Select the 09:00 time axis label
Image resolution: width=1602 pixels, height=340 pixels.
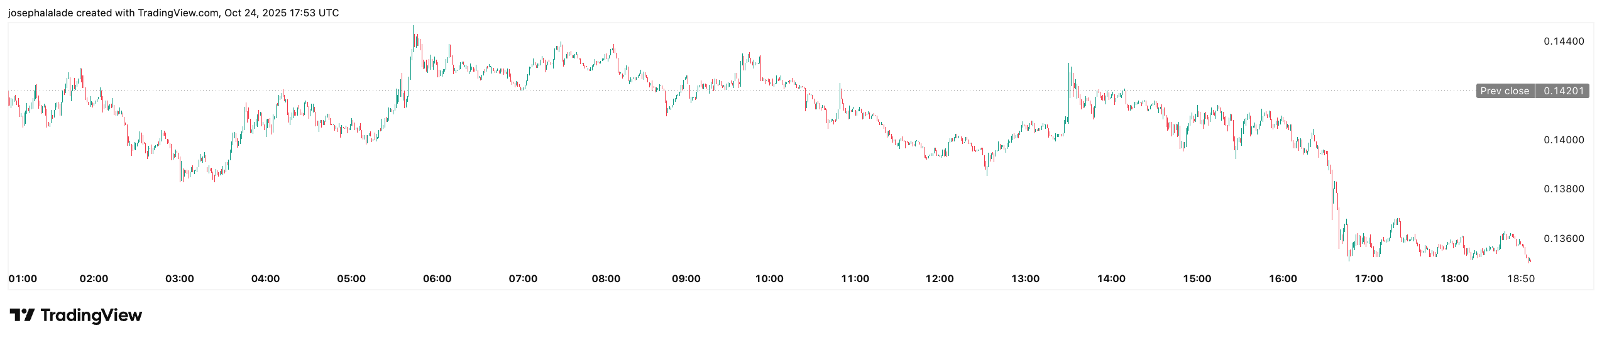(686, 278)
